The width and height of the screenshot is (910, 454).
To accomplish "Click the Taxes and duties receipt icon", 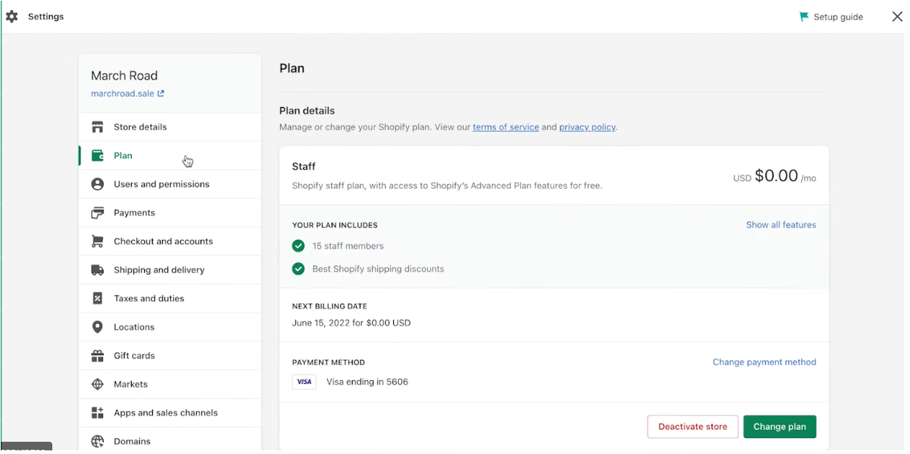I will [x=97, y=299].
